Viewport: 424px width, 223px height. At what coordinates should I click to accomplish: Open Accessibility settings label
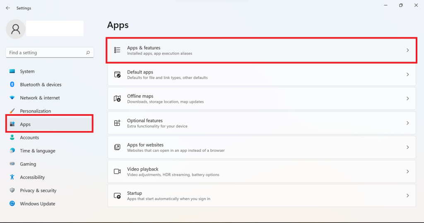32,177
